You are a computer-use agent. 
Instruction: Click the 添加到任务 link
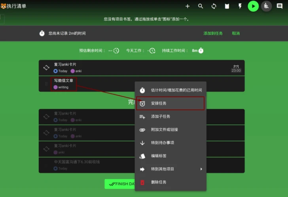pos(213,34)
